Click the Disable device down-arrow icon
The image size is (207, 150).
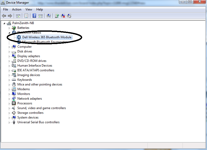point(69,16)
